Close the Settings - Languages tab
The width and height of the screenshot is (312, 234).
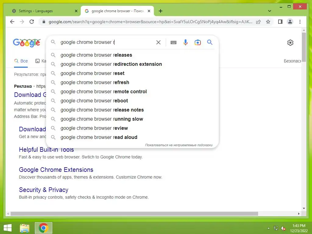[x=76, y=11]
